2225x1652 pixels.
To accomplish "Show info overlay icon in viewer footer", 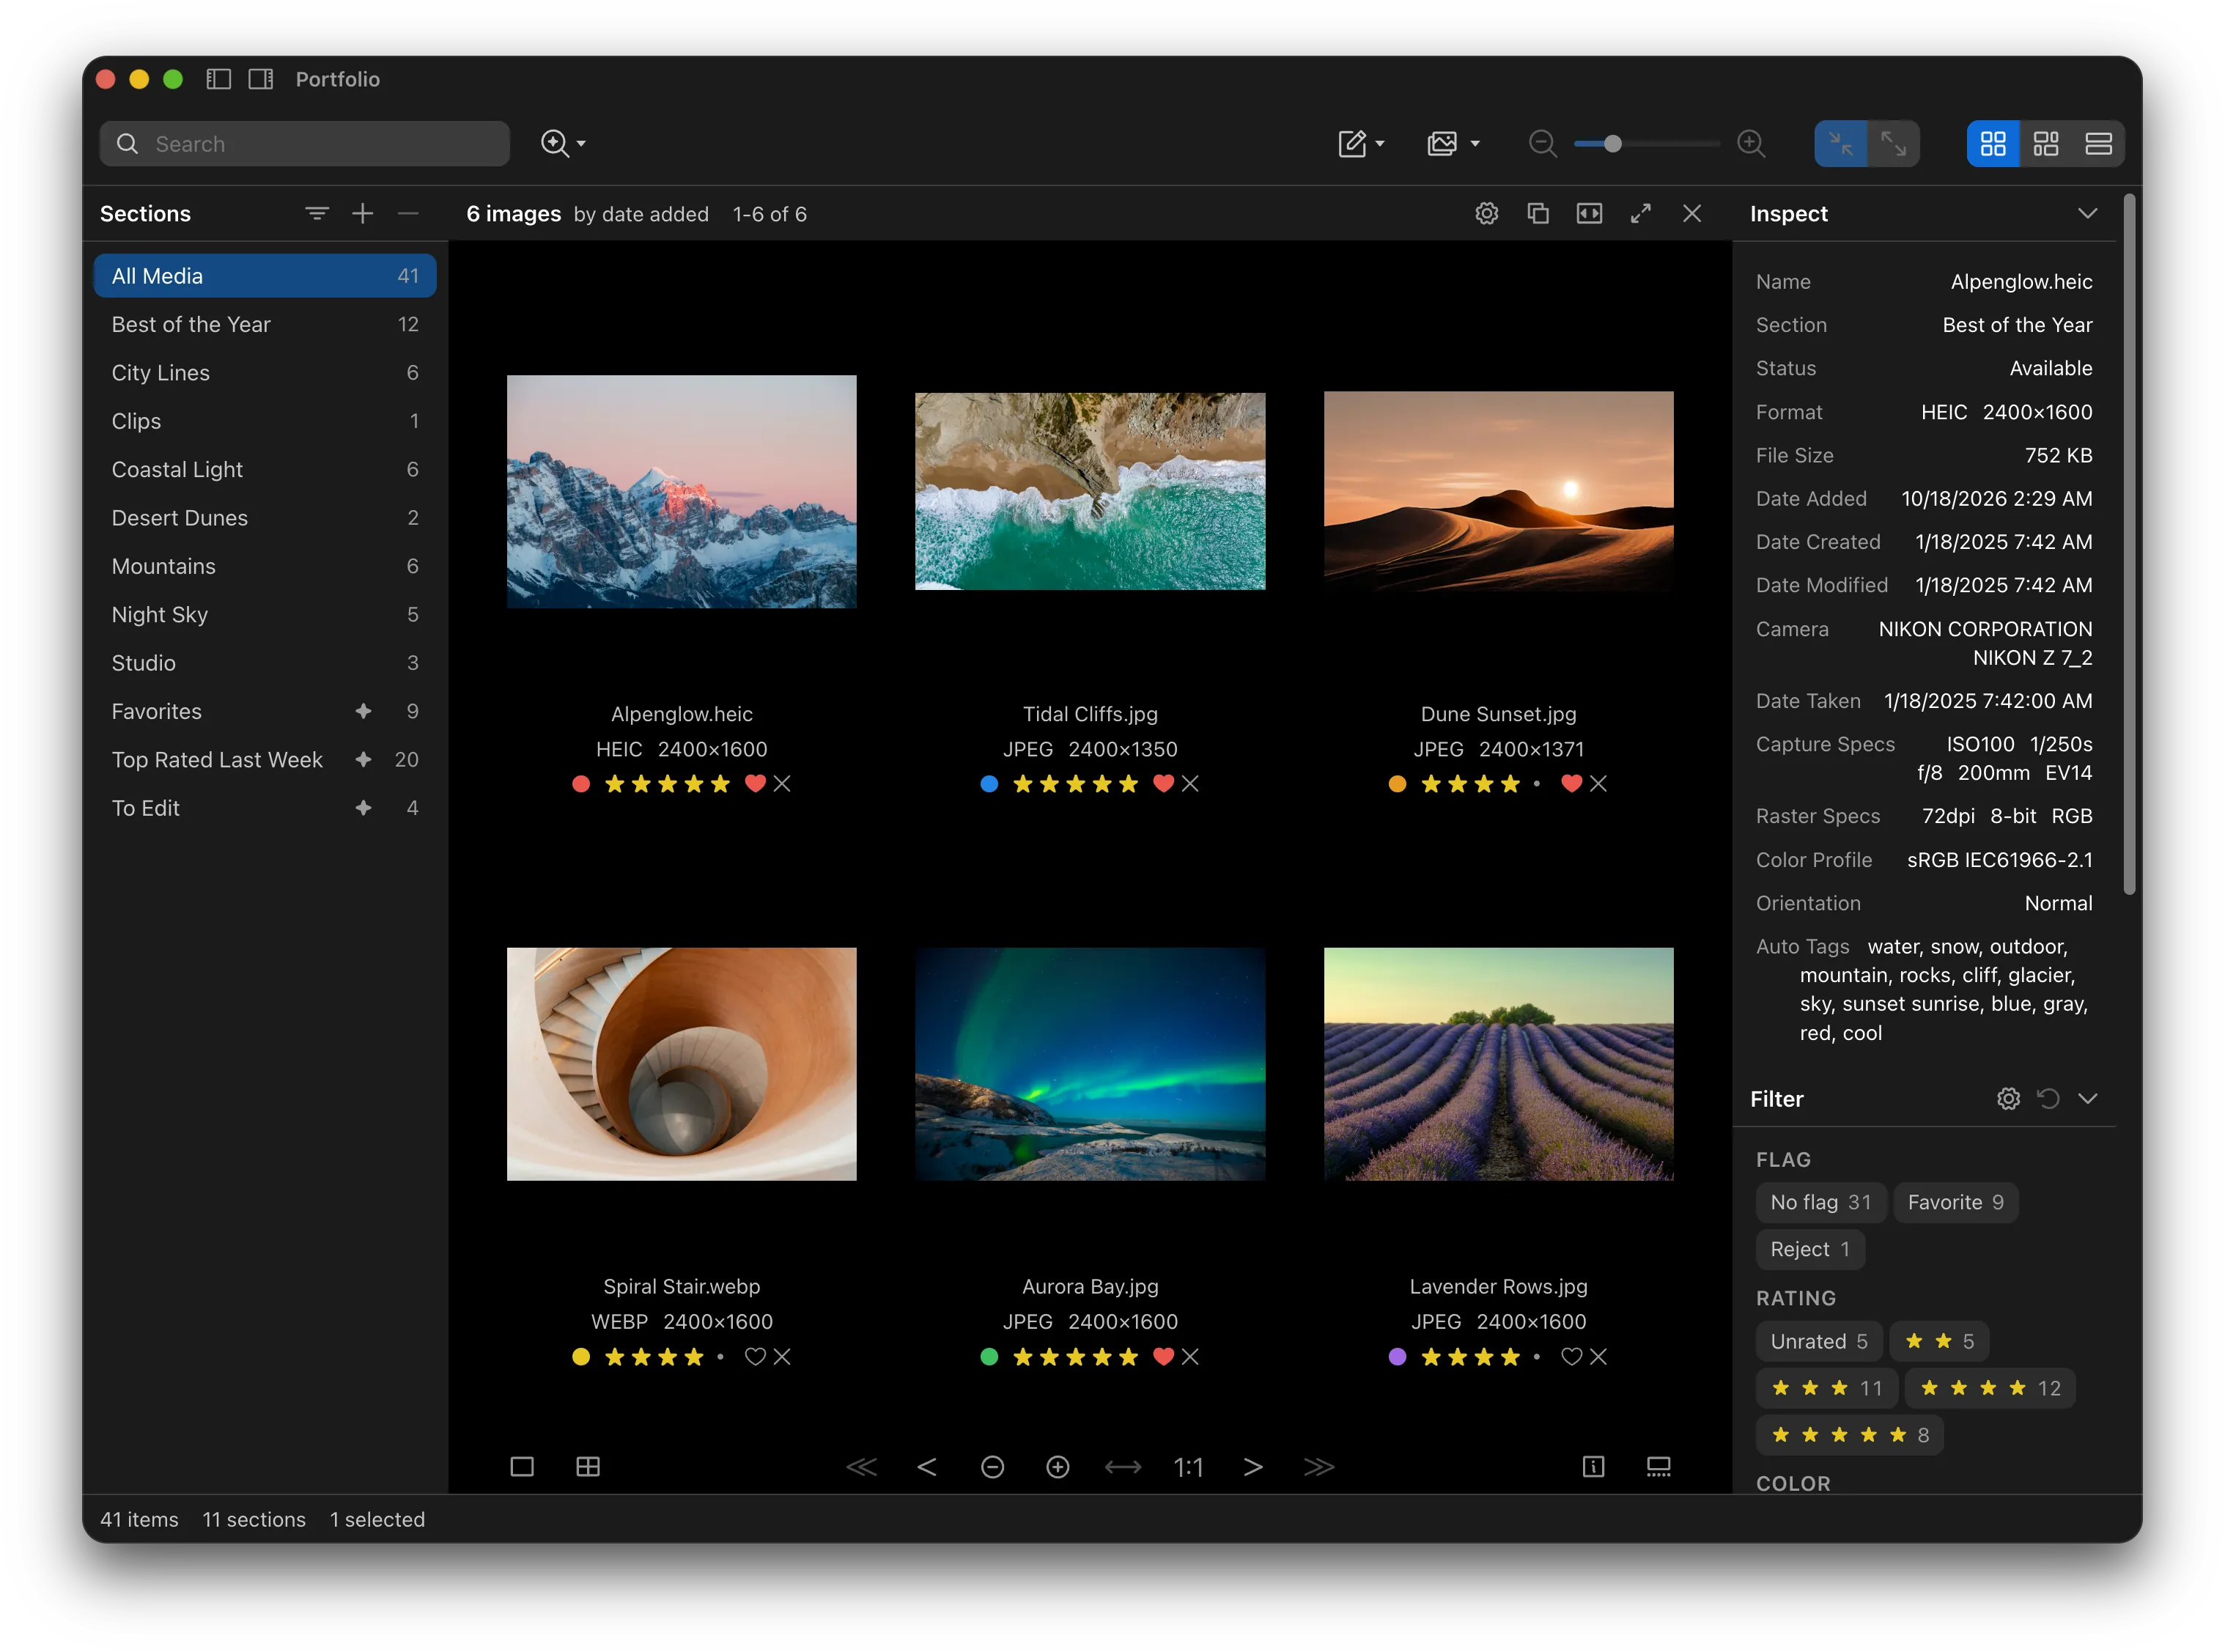I will (x=1594, y=1466).
